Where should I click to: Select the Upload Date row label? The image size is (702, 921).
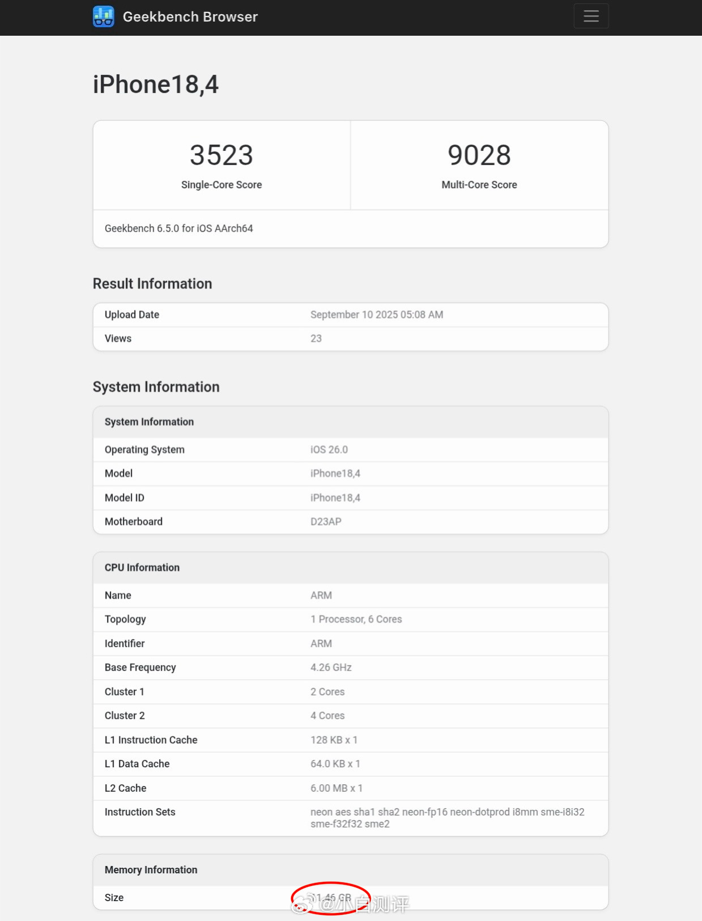[132, 315]
